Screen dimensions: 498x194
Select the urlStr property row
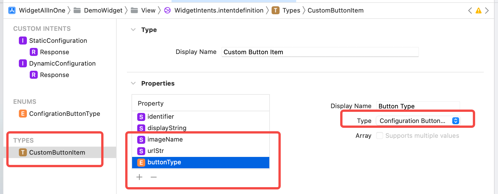coord(201,151)
